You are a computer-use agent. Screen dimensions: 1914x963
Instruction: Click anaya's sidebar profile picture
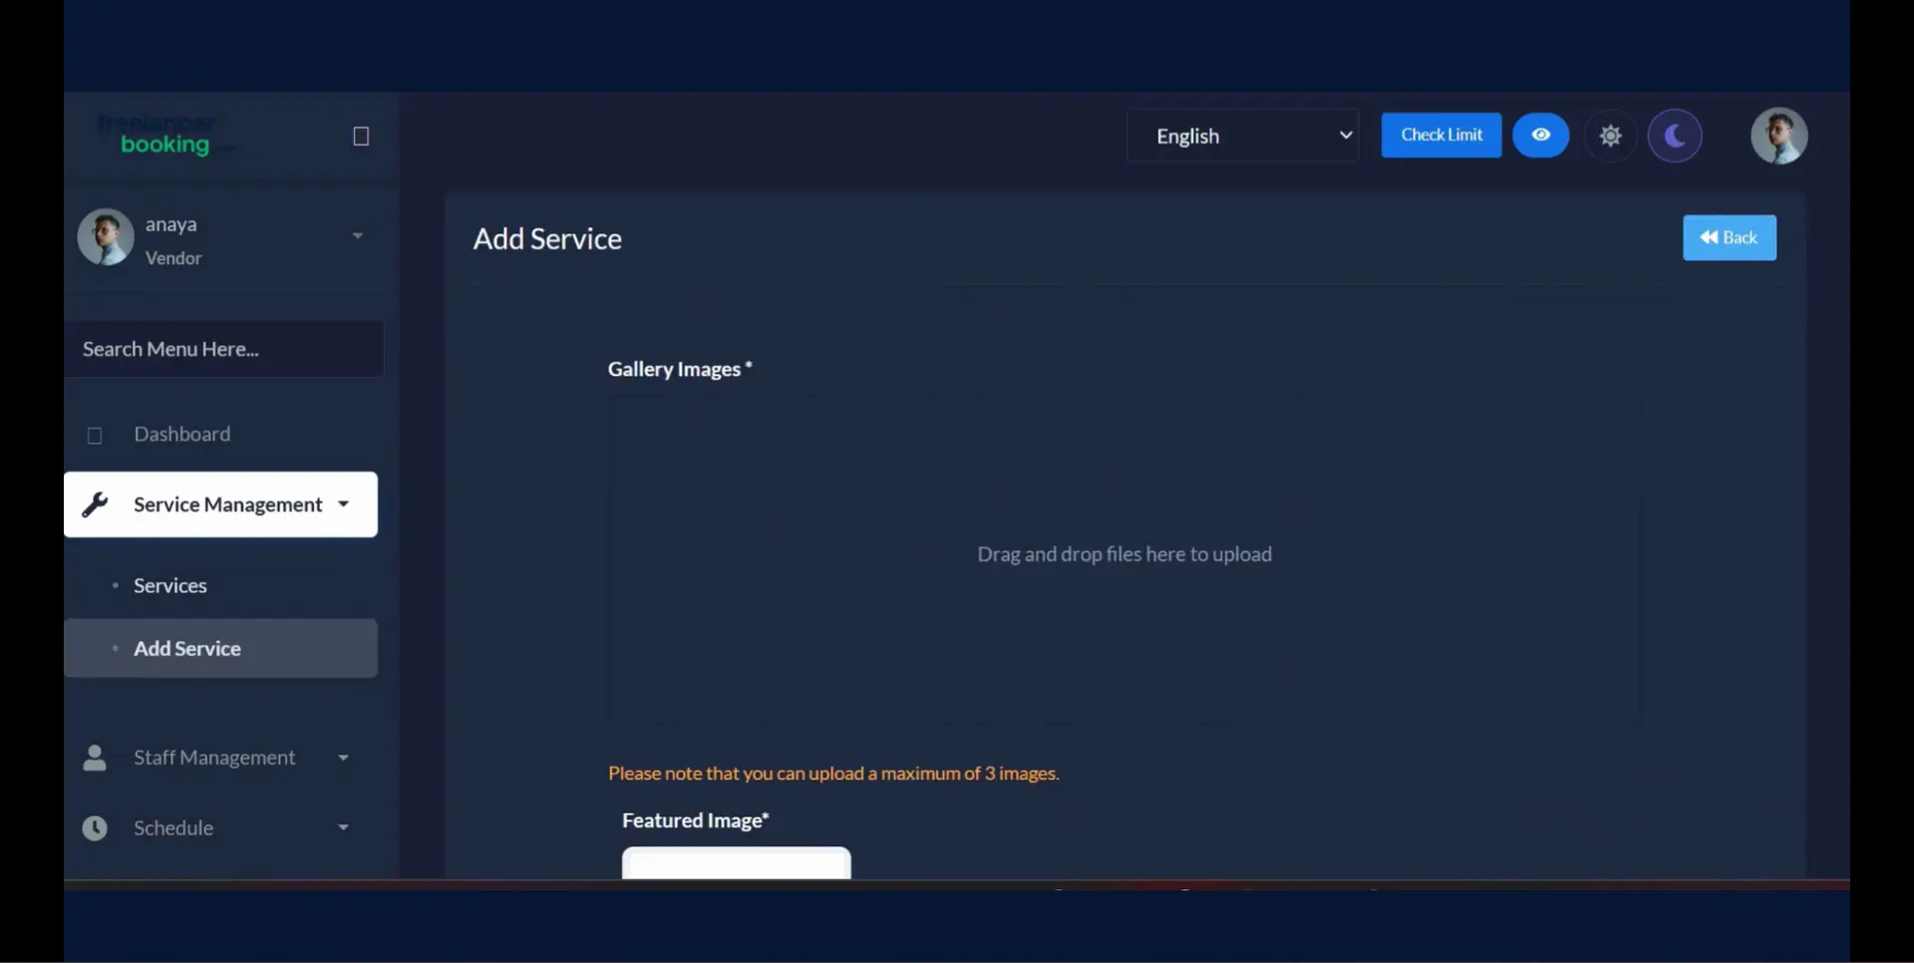106,237
